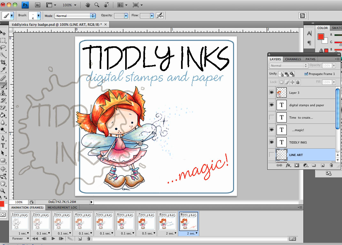The width and height of the screenshot is (342, 245).
Task: Open brush Opacity slider dropdown
Action: click(126, 16)
